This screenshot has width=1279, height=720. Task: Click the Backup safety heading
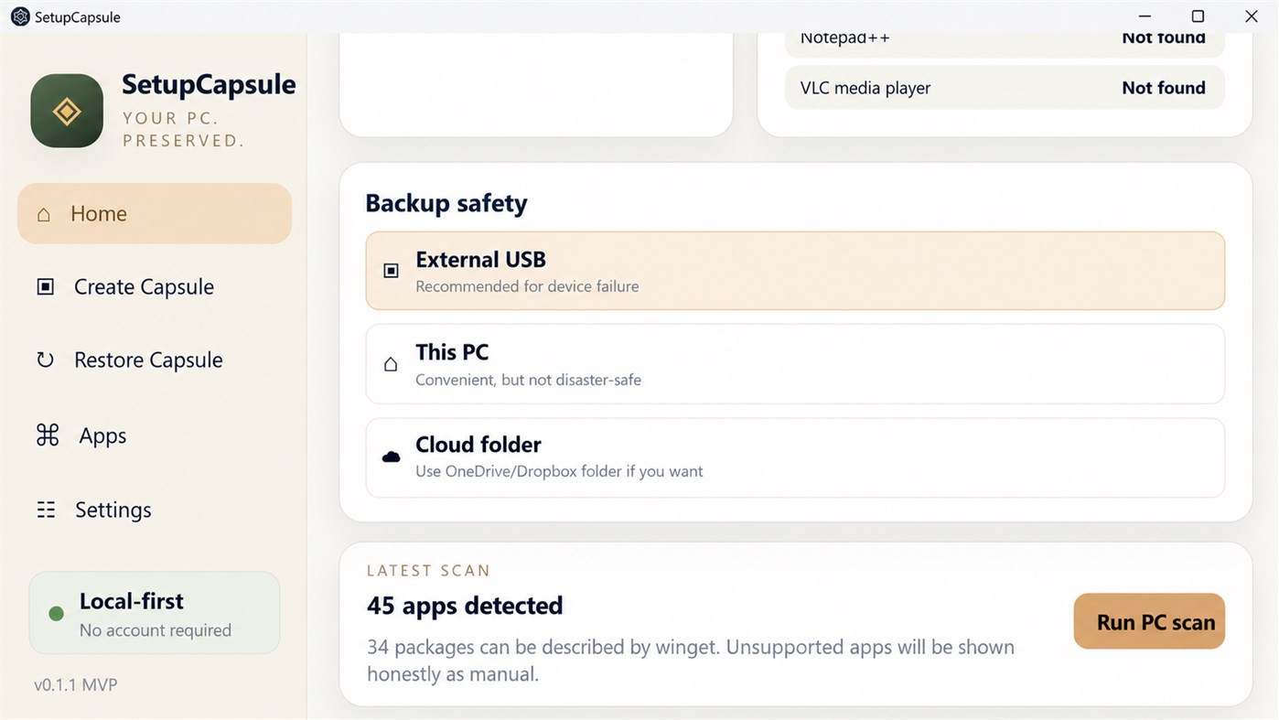[x=446, y=202]
